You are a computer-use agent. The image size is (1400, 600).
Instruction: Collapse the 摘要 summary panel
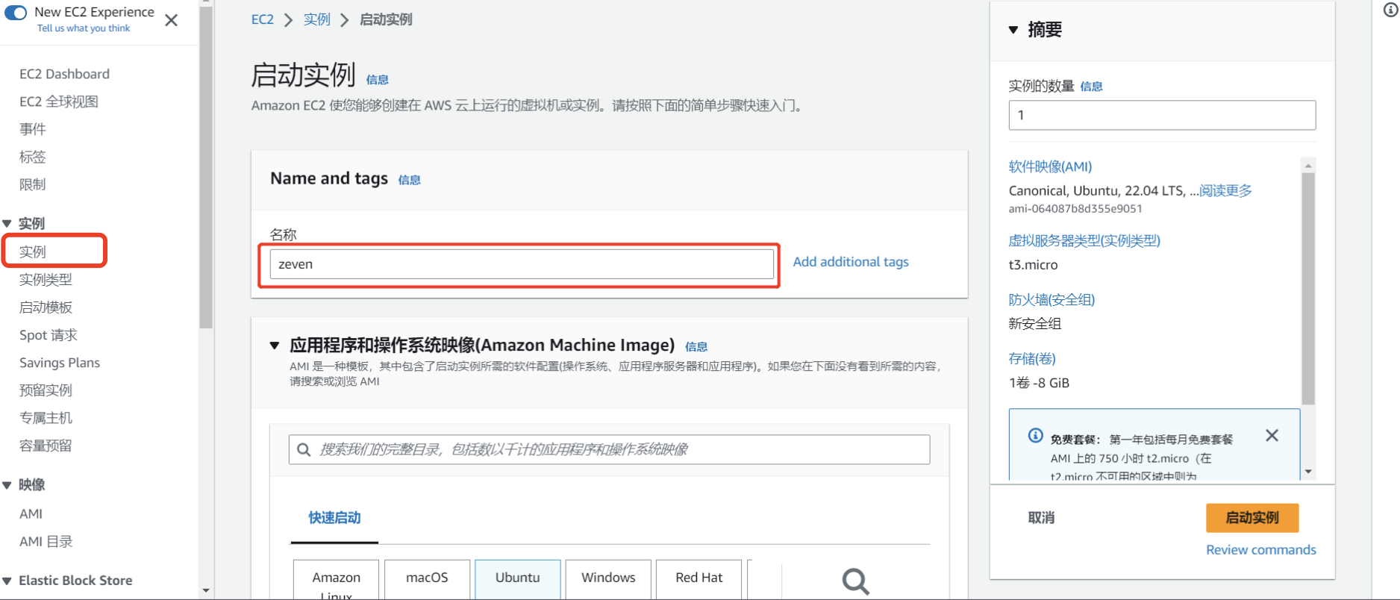coord(1013,30)
